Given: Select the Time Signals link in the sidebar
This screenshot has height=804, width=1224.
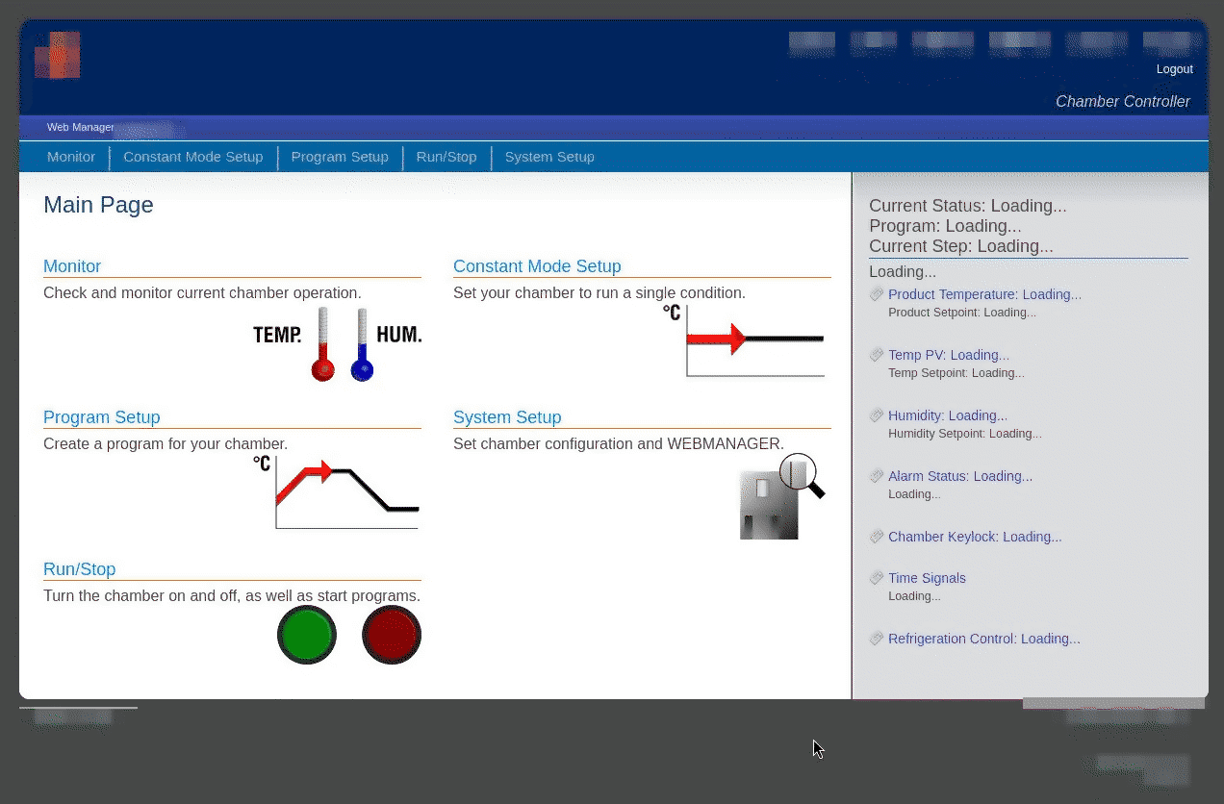Looking at the screenshot, I should pyautogui.click(x=927, y=578).
